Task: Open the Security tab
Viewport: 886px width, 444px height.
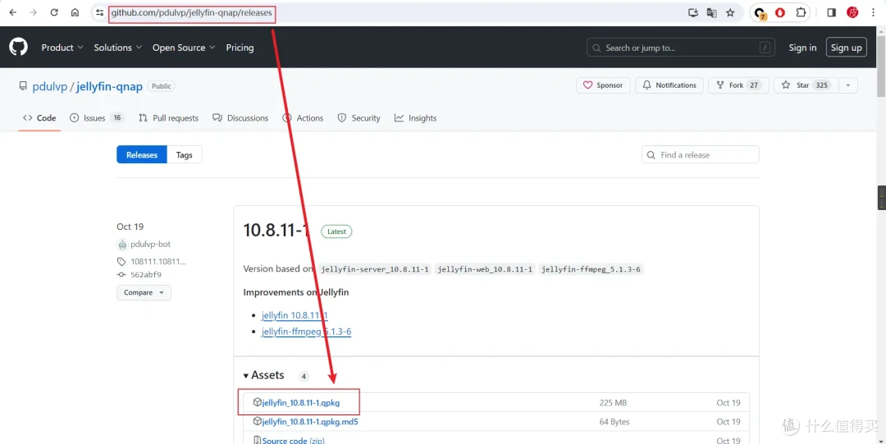Action: pyautogui.click(x=359, y=117)
